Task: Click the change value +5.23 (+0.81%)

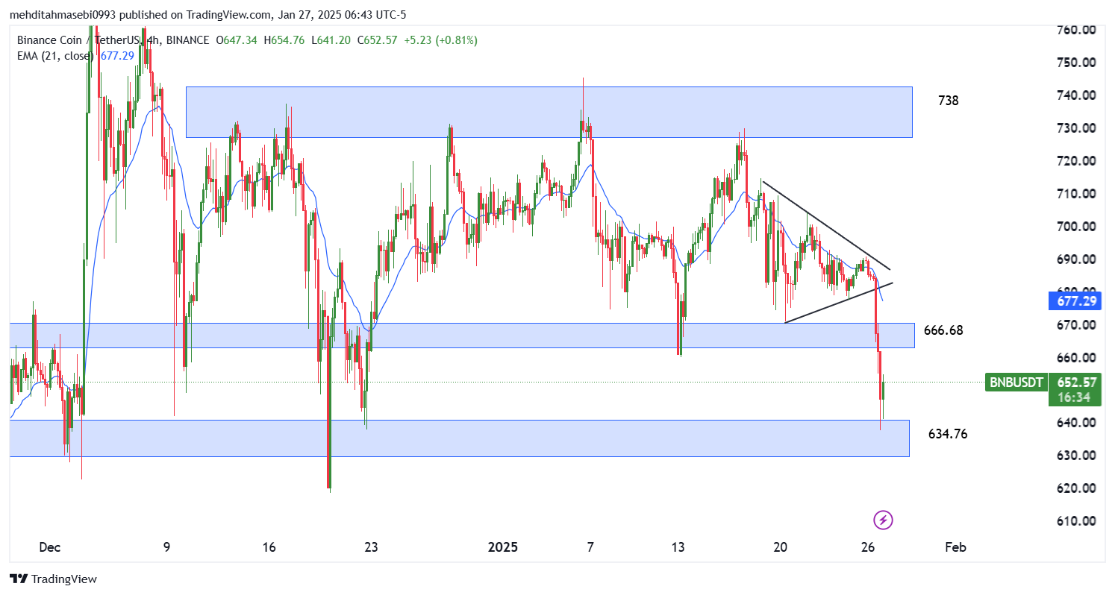Action: pos(441,40)
